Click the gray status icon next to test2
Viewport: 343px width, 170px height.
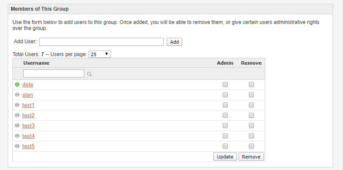(17, 115)
